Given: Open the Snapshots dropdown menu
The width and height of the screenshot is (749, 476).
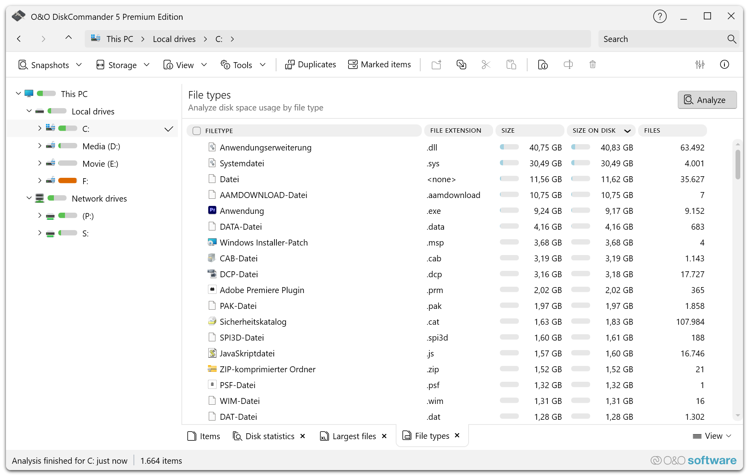Looking at the screenshot, I should pyautogui.click(x=50, y=65).
